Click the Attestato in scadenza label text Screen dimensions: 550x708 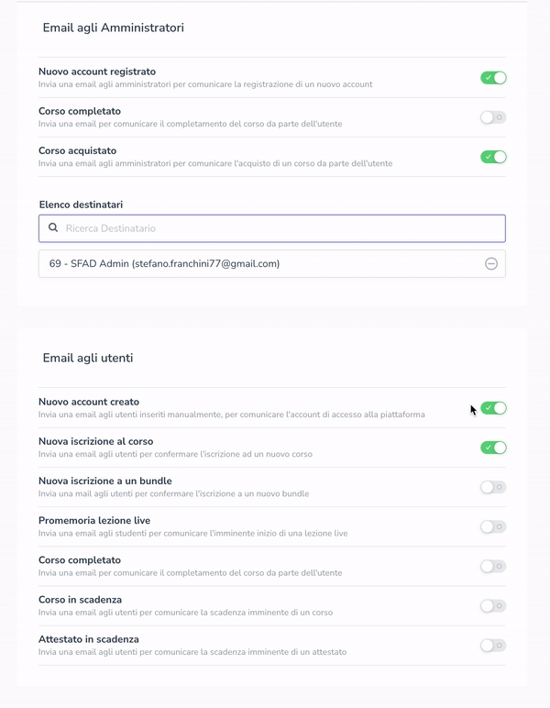88,638
